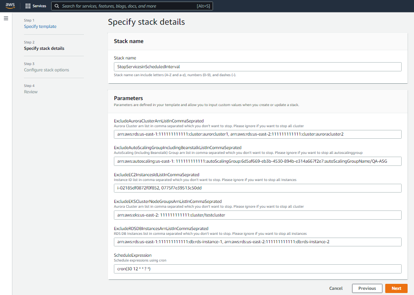The image size is (414, 295).
Task: Click the search magnifier icon
Action: click(57, 6)
